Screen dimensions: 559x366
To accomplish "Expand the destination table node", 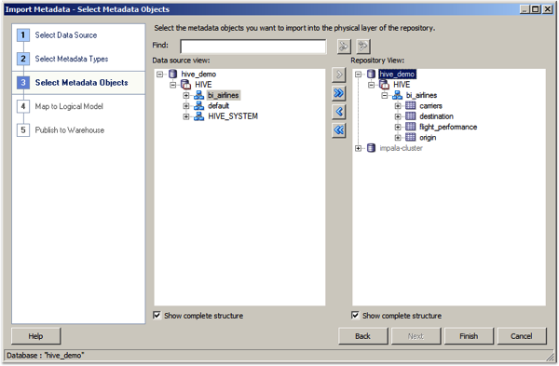I will [x=398, y=116].
